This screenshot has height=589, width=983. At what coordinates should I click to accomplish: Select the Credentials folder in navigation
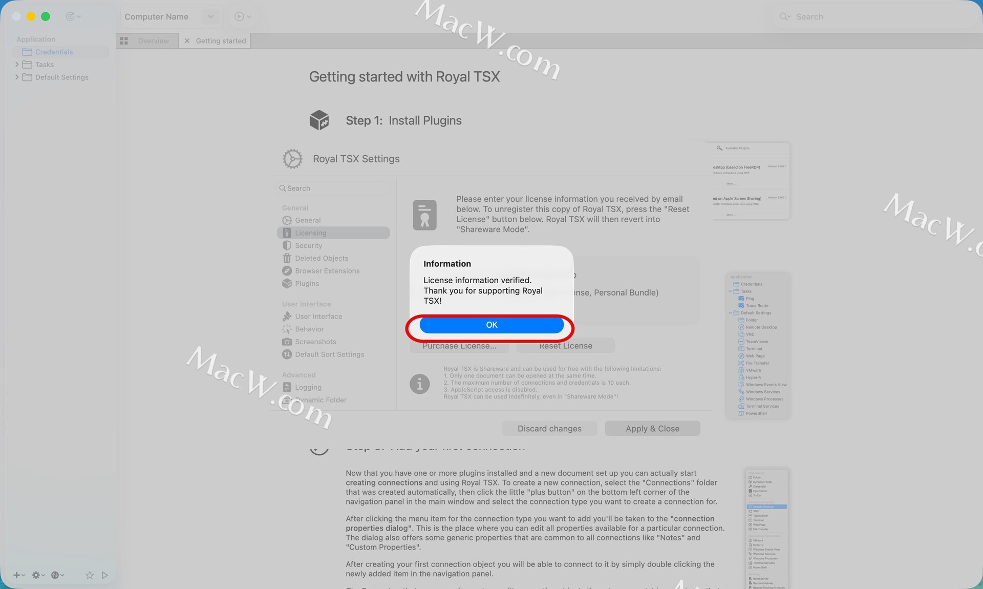tap(54, 52)
